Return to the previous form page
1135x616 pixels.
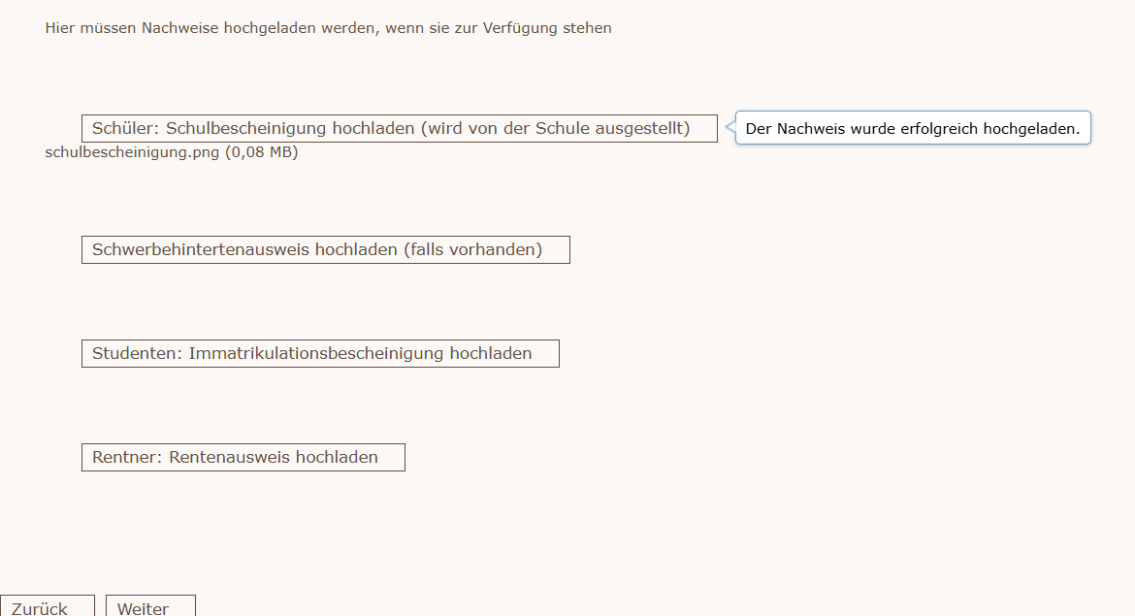click(47, 606)
